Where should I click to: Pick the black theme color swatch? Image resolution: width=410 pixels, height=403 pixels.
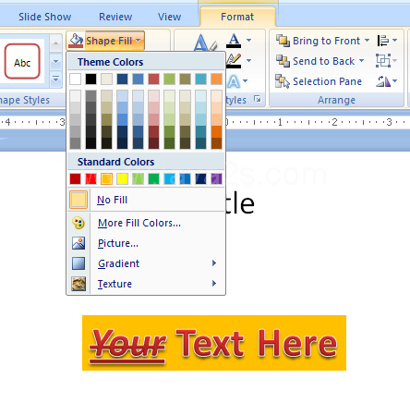pos(90,79)
